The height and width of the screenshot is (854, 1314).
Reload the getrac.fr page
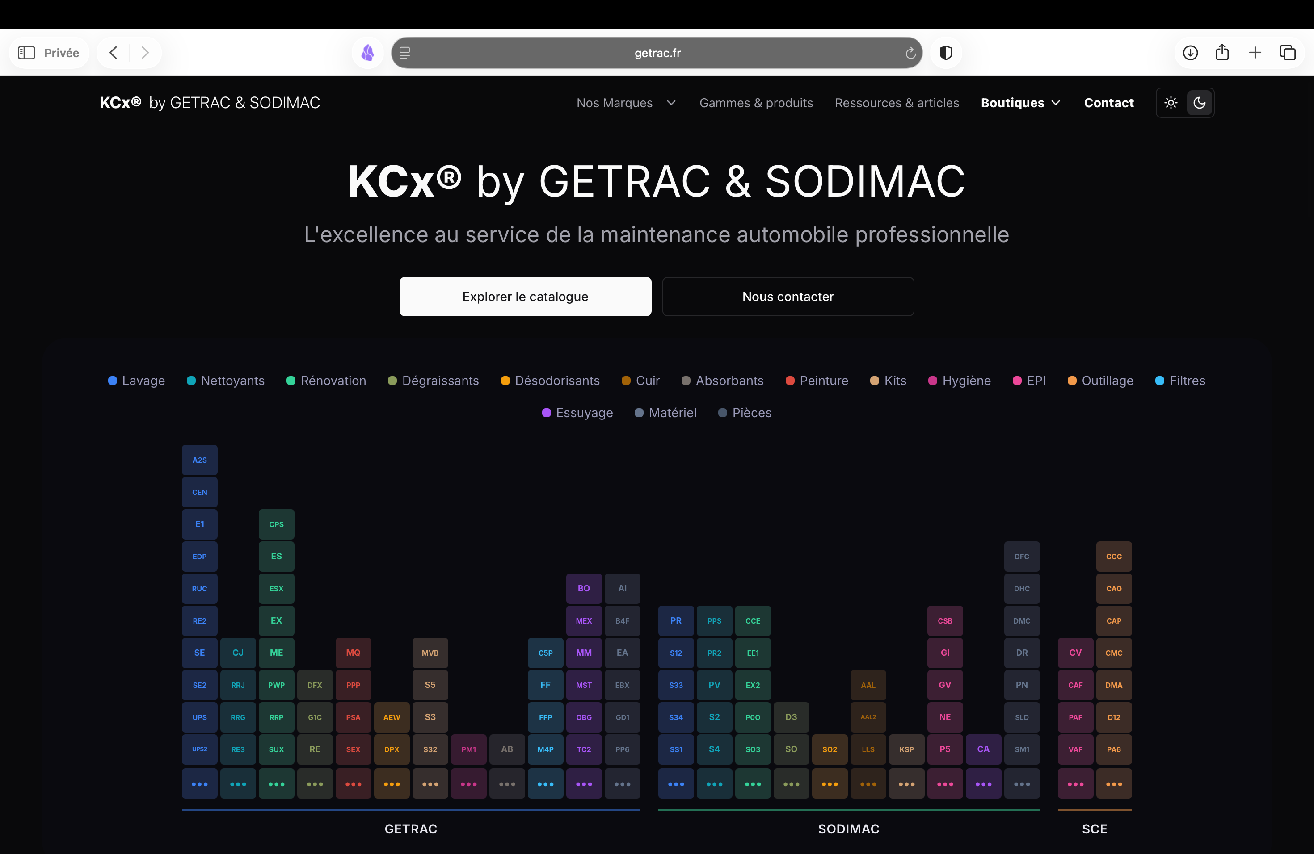point(910,53)
